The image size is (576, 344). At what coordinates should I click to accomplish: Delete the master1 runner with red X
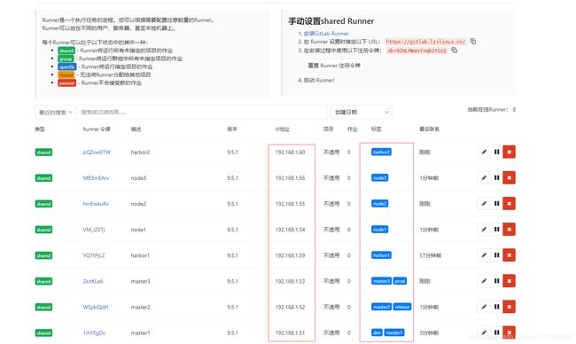coord(510,332)
